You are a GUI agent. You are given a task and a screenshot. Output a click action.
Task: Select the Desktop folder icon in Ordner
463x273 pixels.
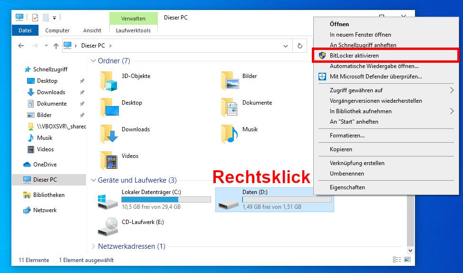[109, 107]
